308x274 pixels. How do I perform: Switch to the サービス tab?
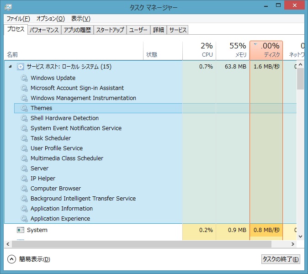(x=178, y=30)
